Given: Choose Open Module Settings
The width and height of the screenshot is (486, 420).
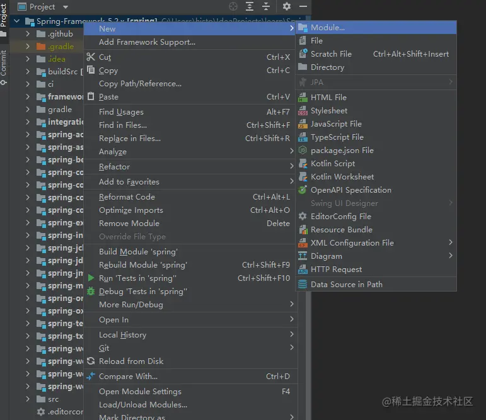Looking at the screenshot, I should (190, 392).
